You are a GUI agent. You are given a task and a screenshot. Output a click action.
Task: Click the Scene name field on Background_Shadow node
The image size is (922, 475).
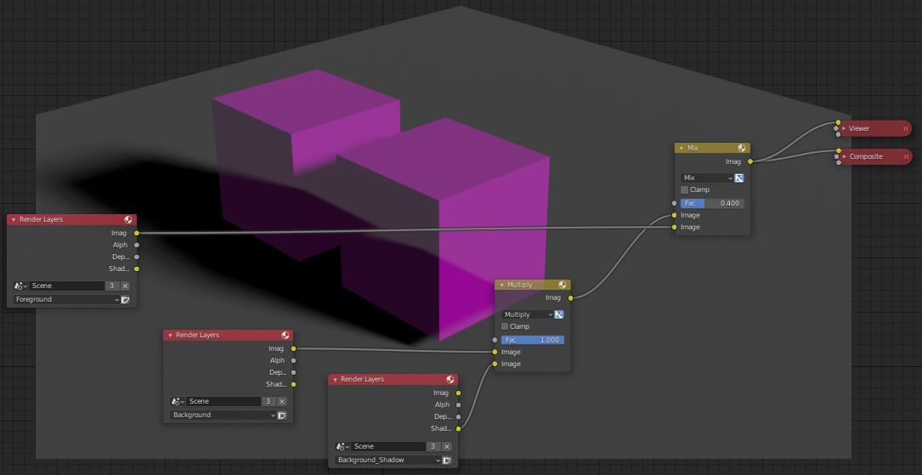pos(388,446)
